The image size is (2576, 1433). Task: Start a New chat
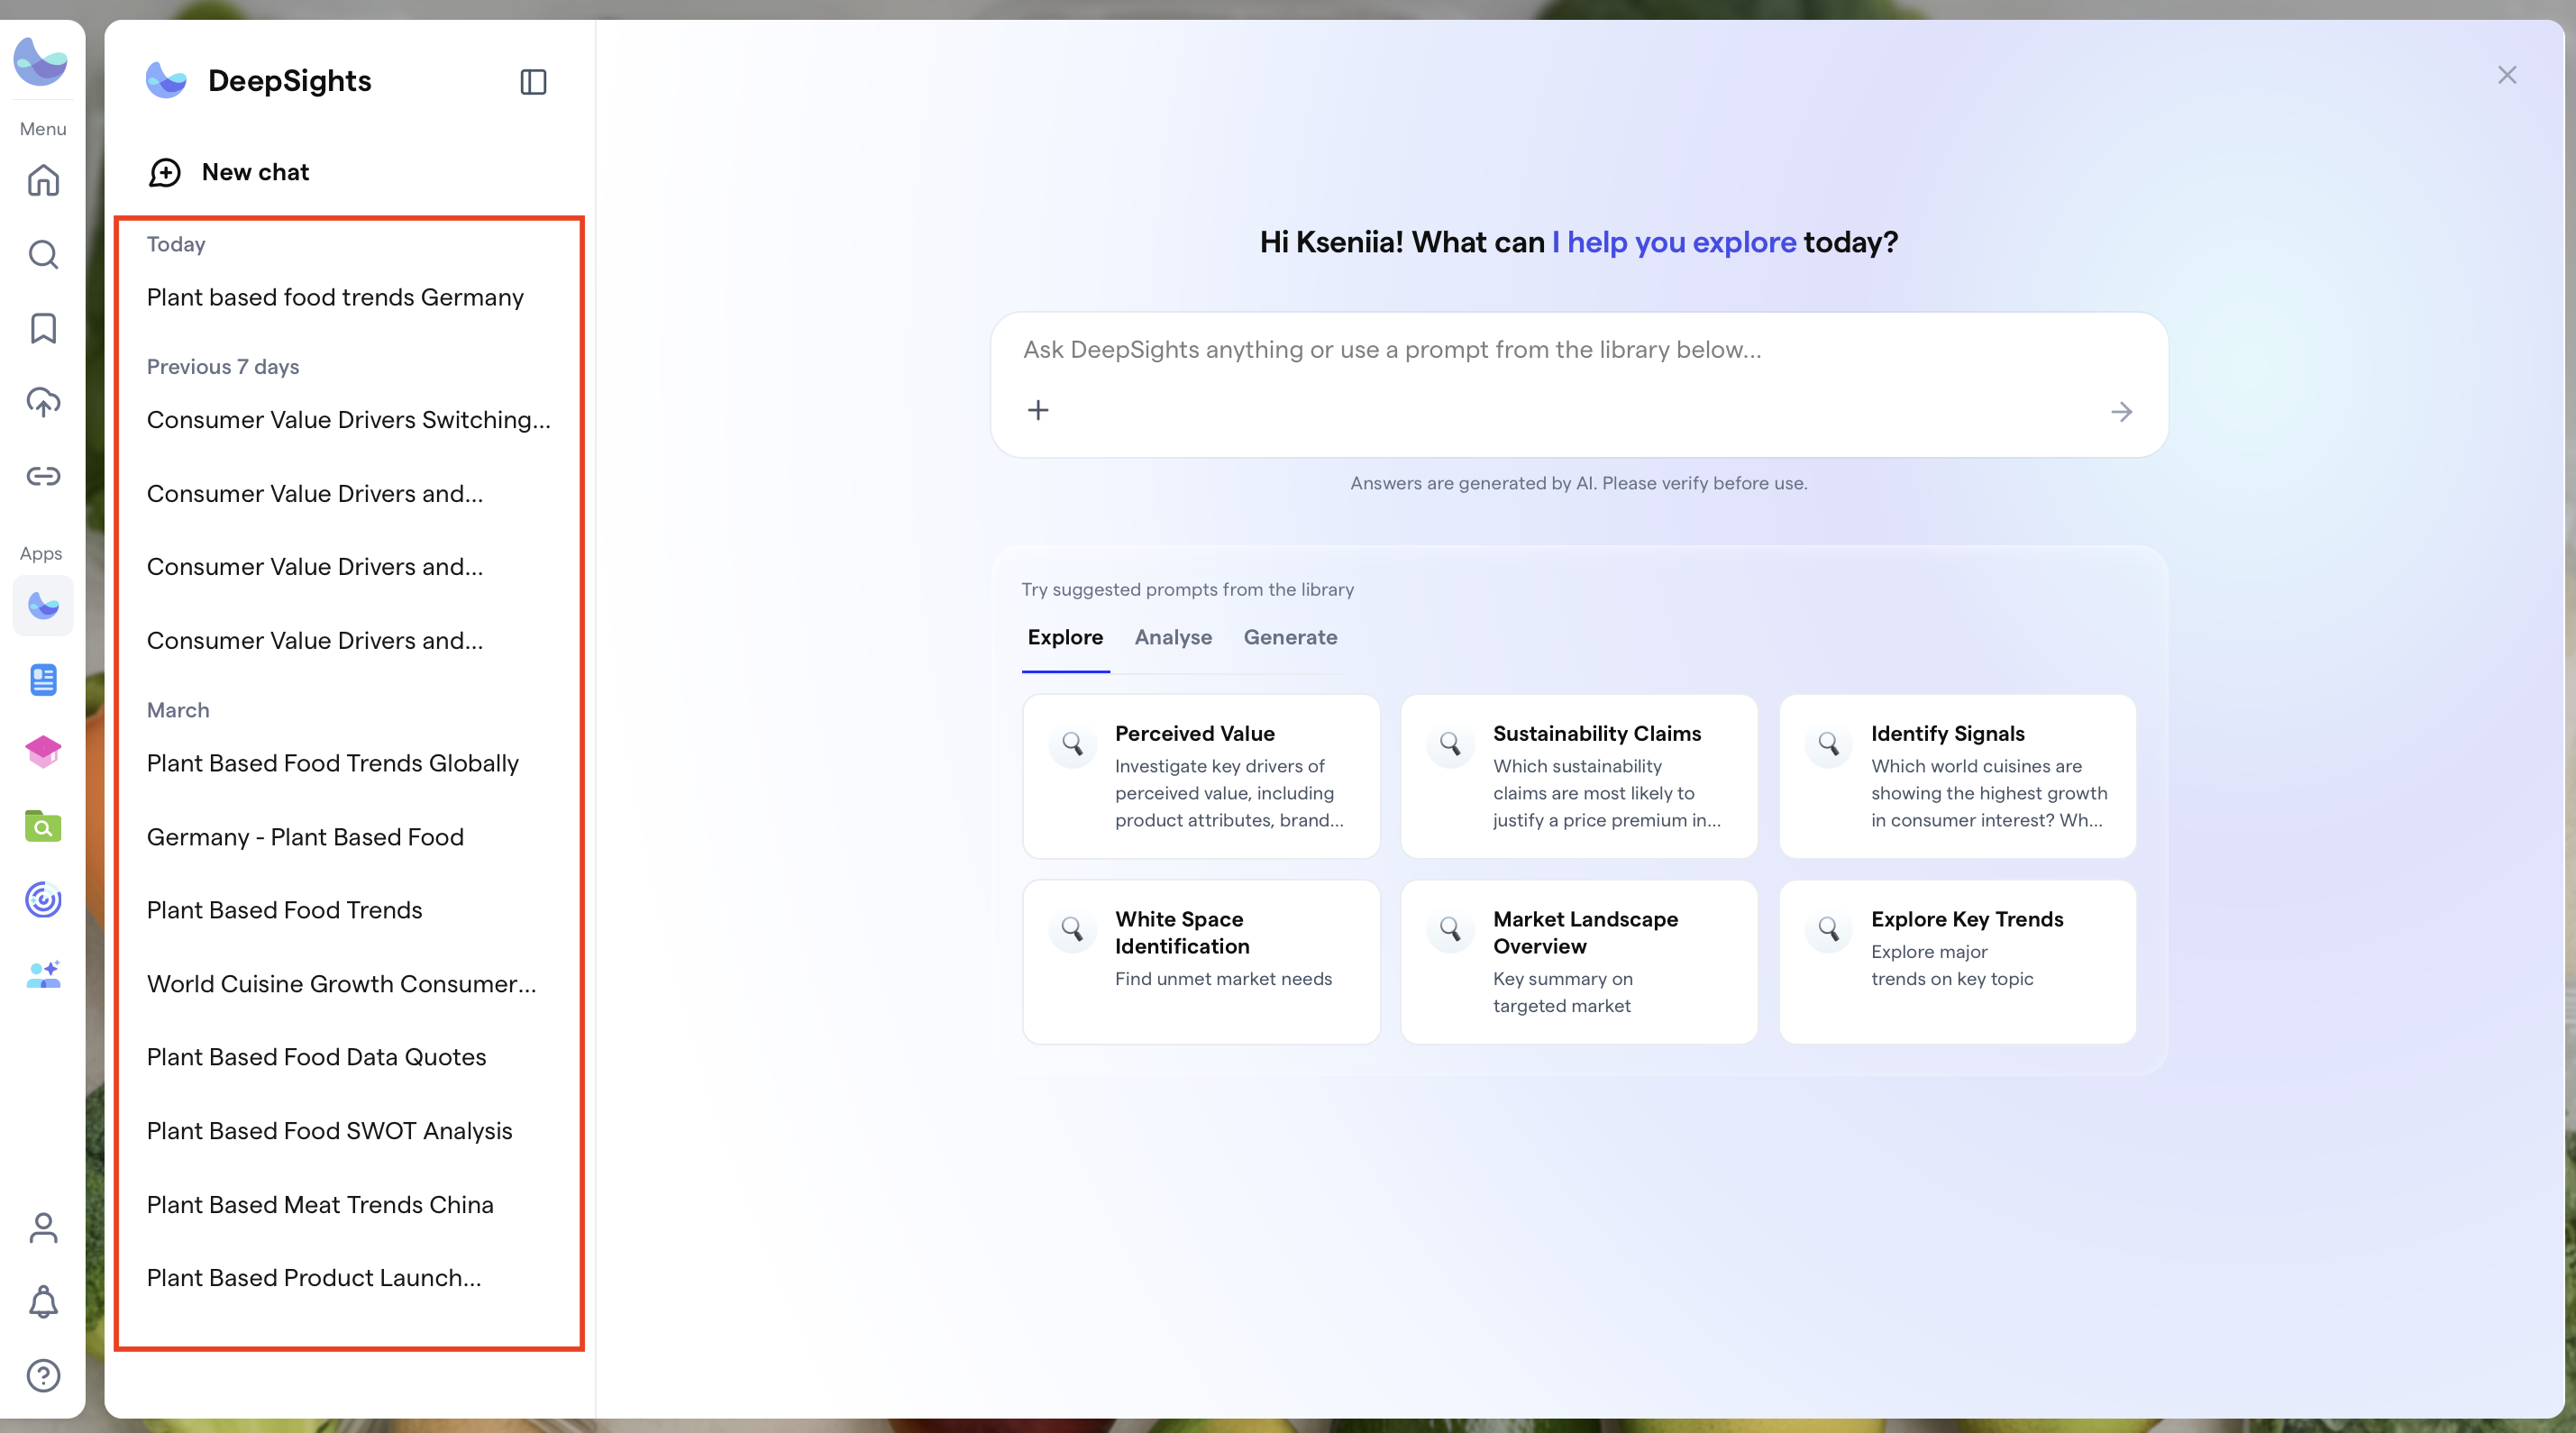click(x=229, y=172)
